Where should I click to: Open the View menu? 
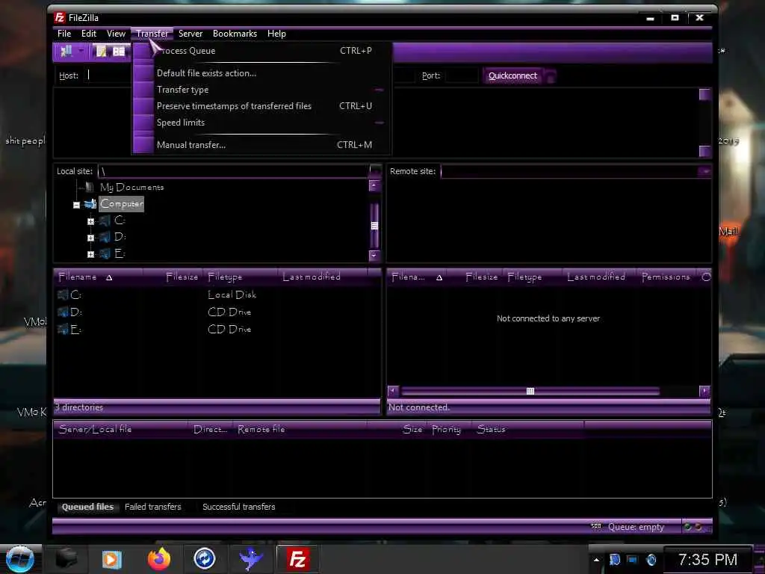point(116,34)
